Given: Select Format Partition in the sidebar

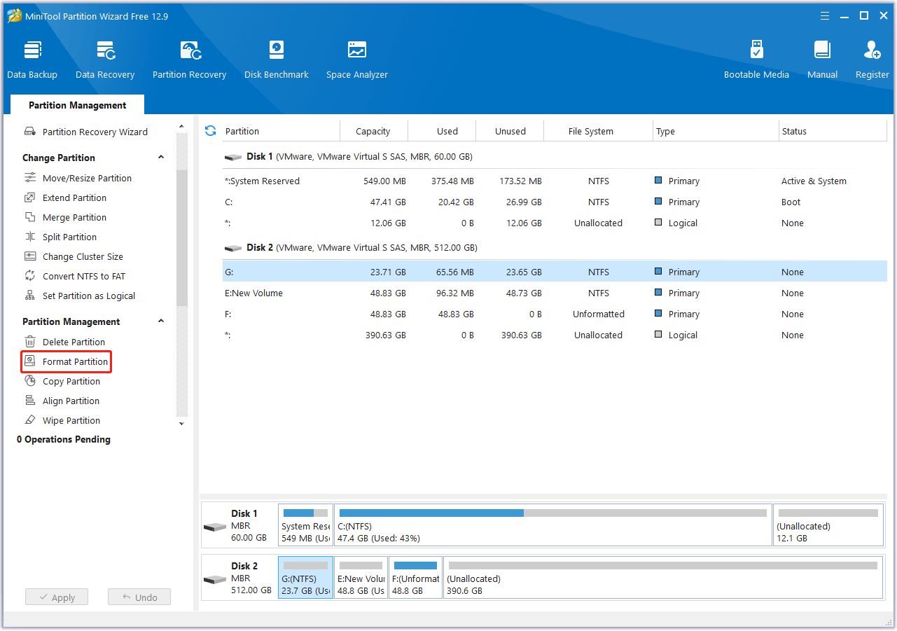Looking at the screenshot, I should (75, 362).
